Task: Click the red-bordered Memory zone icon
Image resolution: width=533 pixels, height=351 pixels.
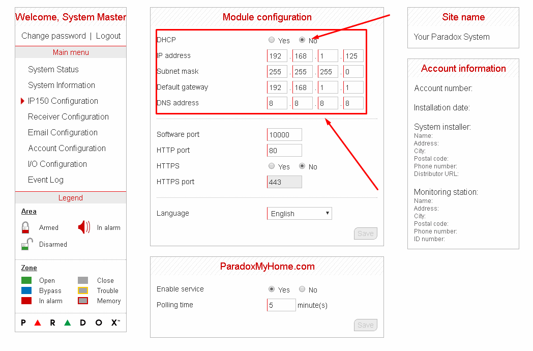Action: point(83,301)
